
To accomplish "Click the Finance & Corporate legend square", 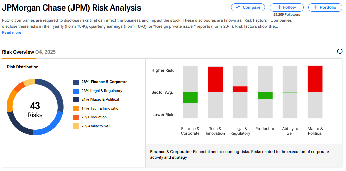I will click(76, 82).
